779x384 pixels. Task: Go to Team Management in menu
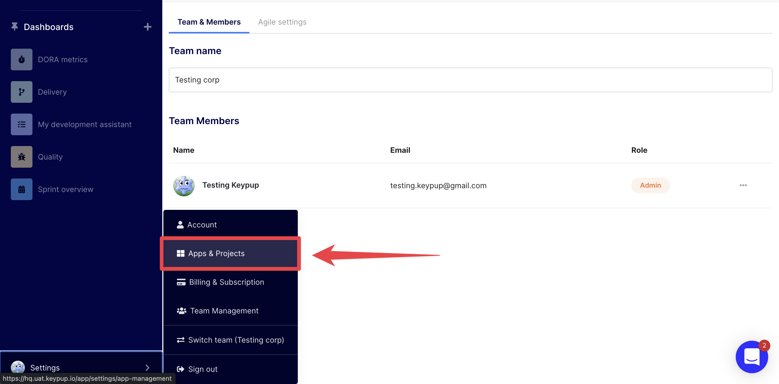(x=224, y=311)
